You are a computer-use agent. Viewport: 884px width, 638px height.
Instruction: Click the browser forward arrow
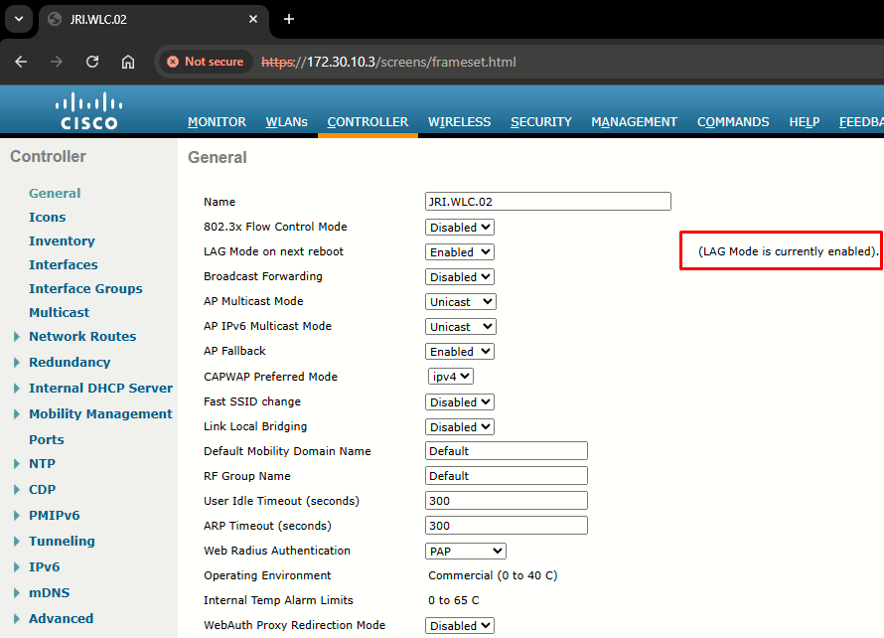[x=57, y=62]
